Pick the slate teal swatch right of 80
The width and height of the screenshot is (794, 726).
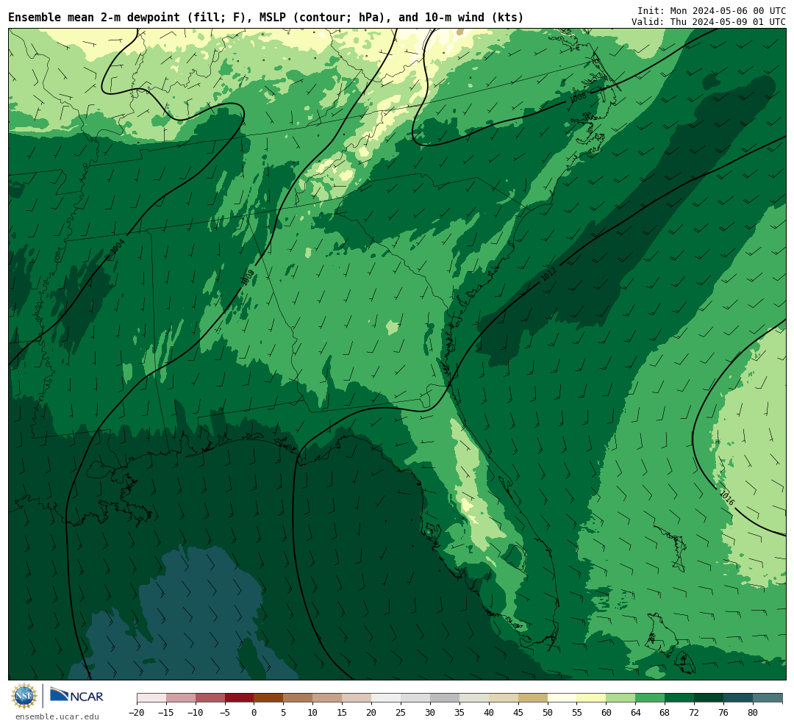768,698
